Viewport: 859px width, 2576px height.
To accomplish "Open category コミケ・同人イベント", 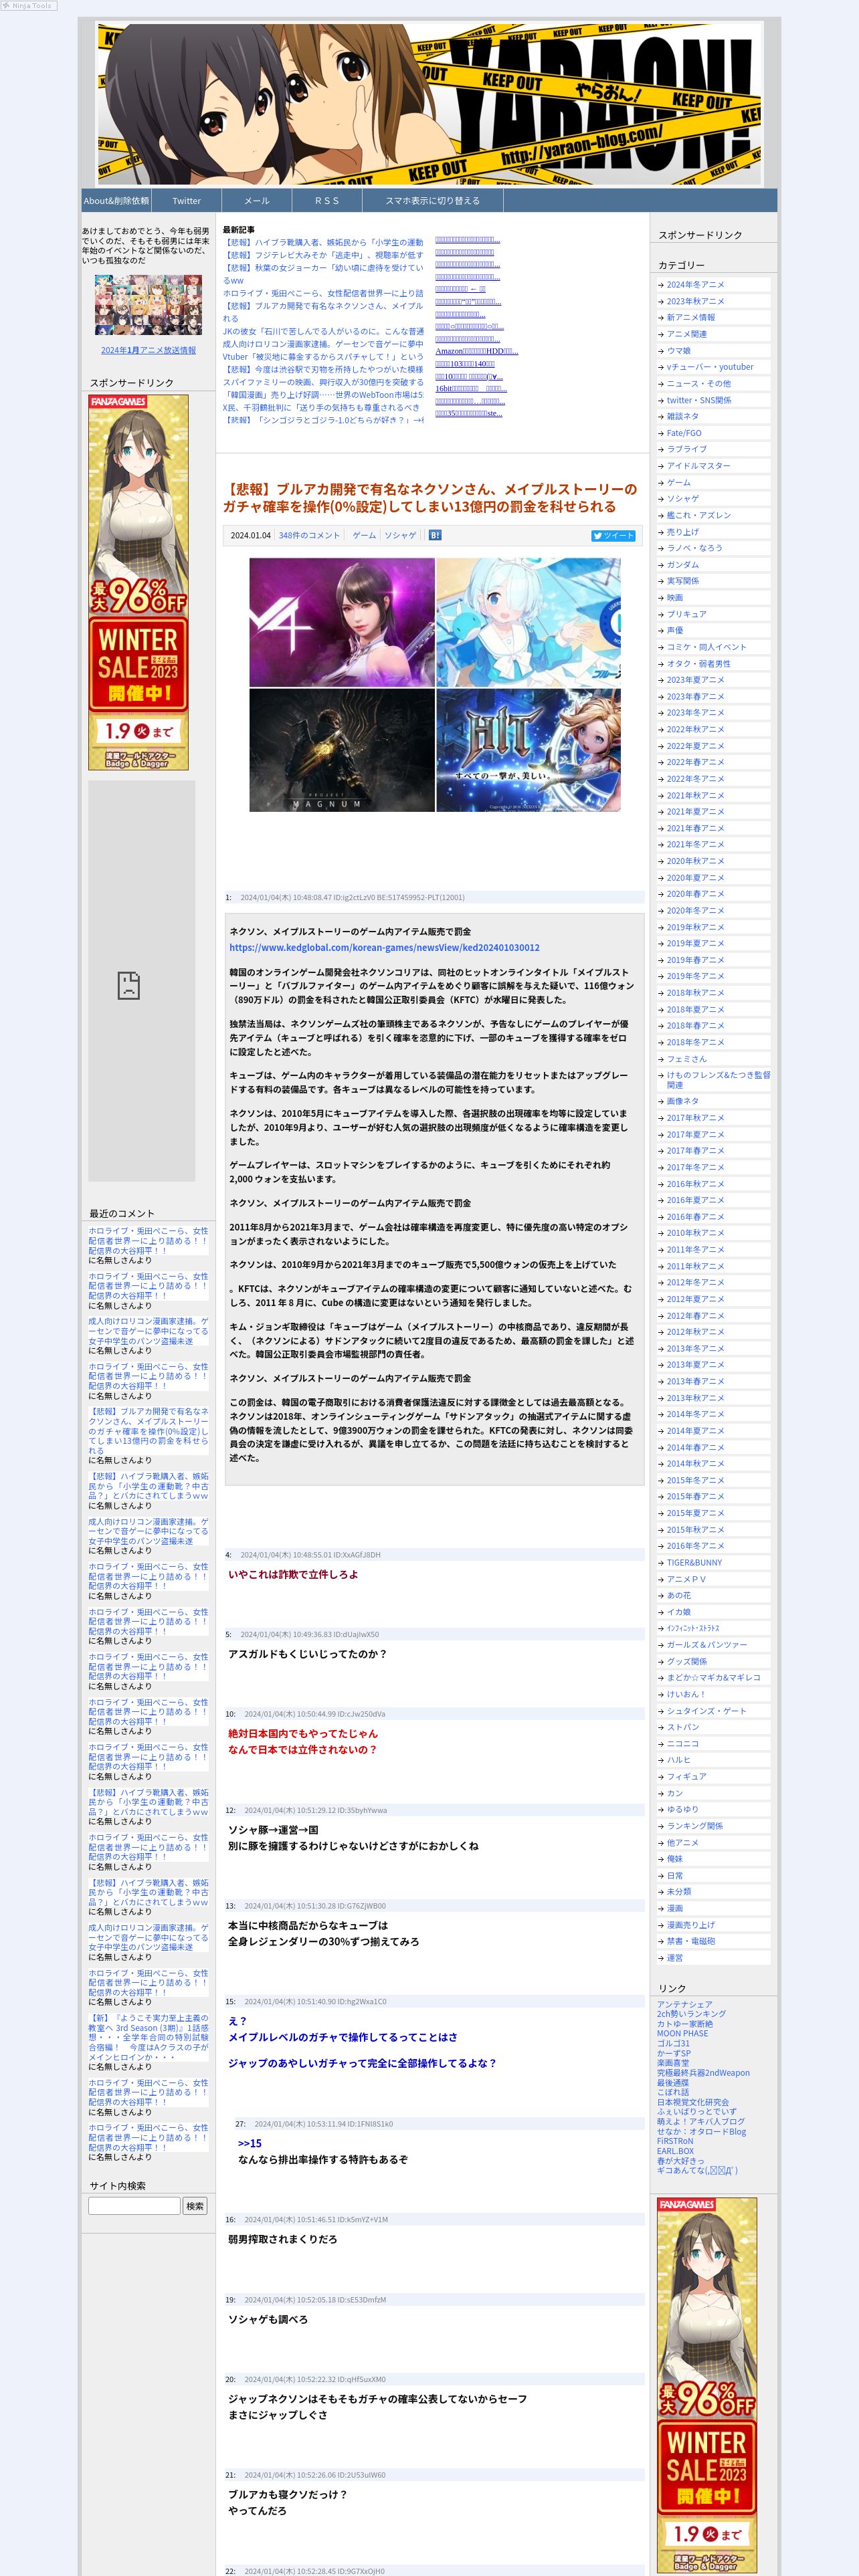I will click(x=707, y=647).
